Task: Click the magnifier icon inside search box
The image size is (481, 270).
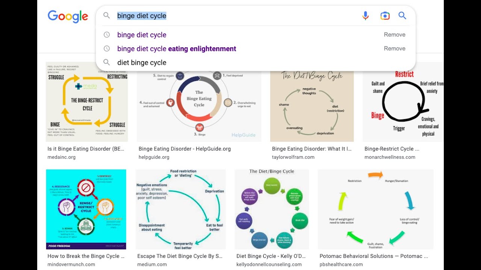Action: [107, 16]
